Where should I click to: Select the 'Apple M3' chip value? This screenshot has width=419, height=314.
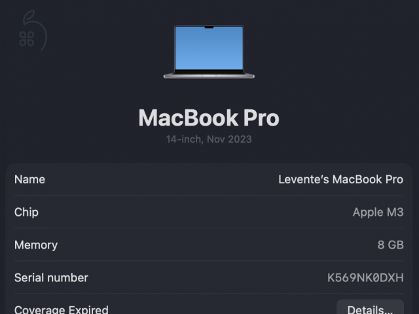click(378, 212)
